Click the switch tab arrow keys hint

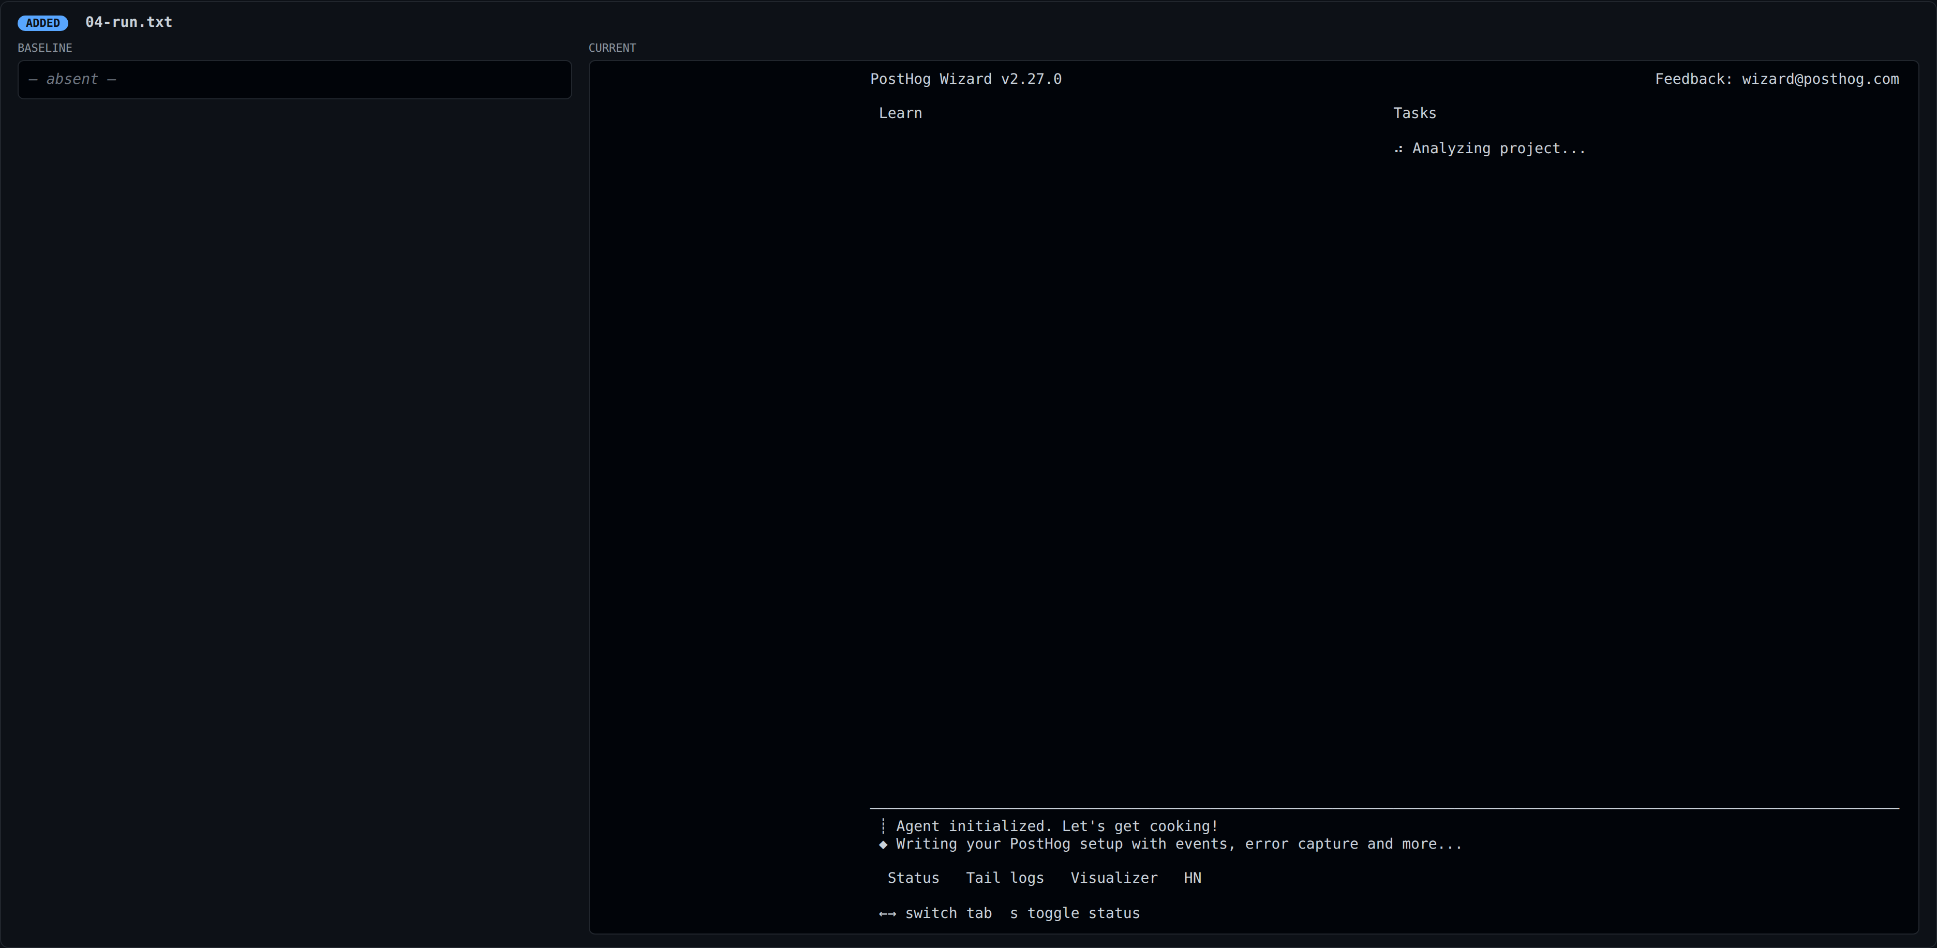point(935,913)
